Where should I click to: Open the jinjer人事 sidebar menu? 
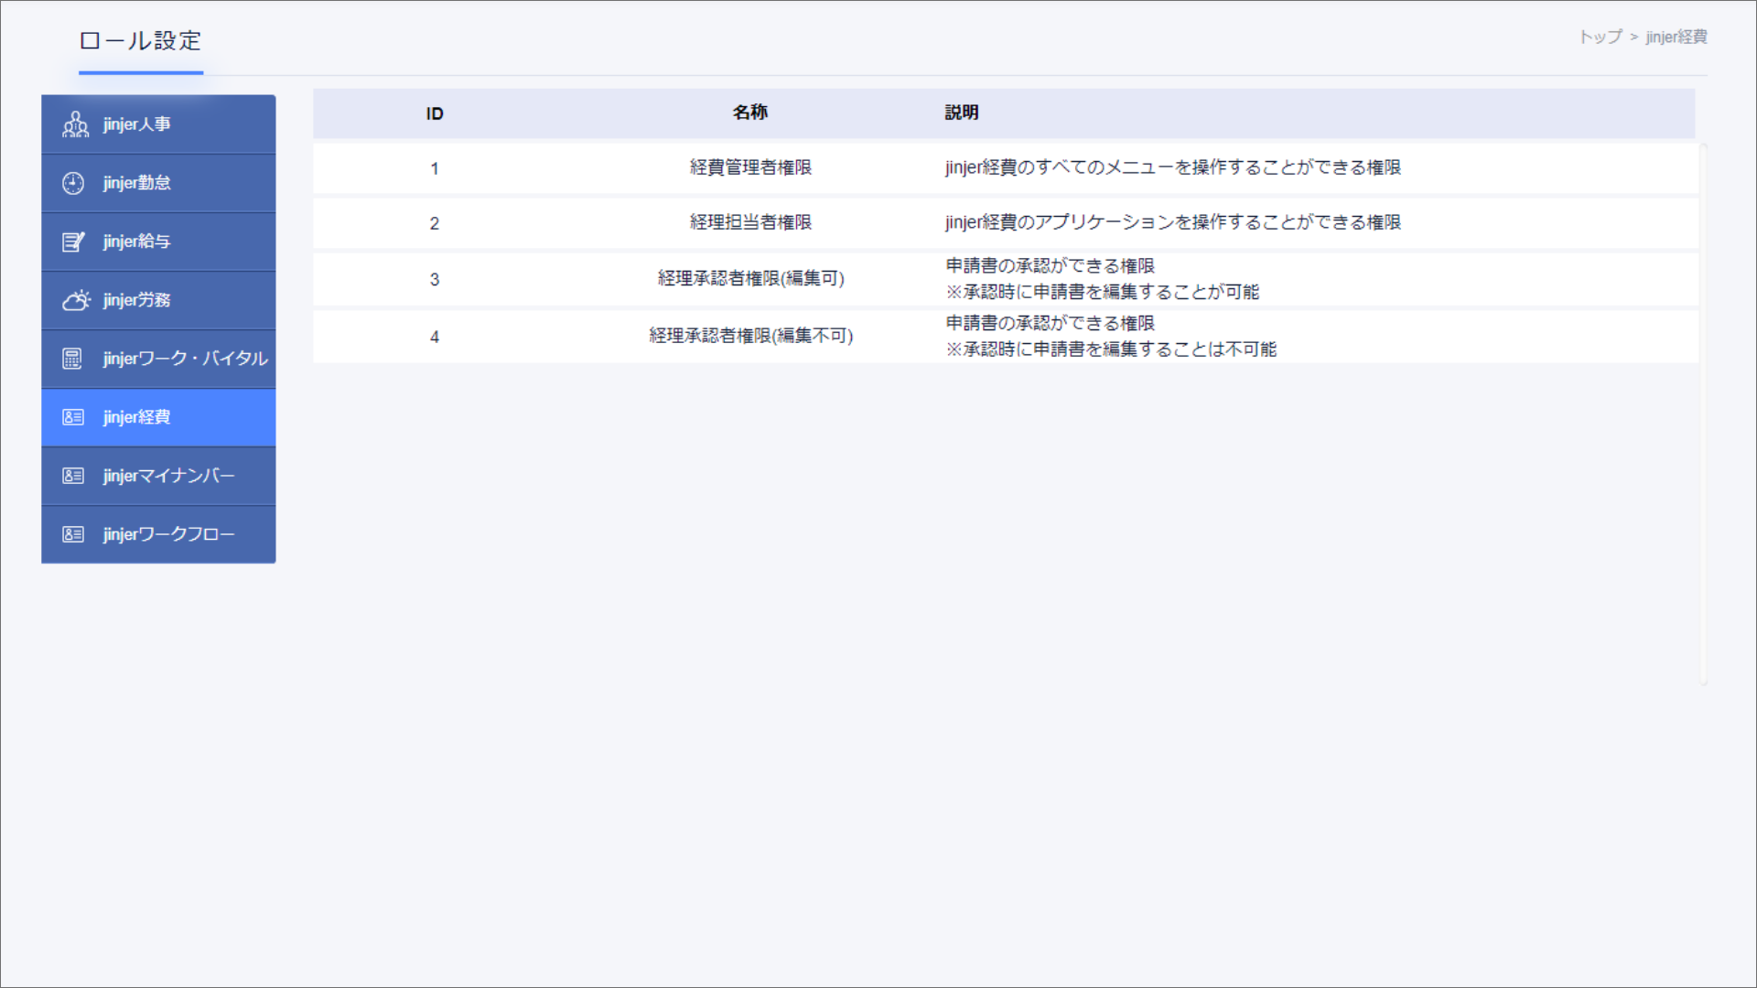(x=158, y=124)
